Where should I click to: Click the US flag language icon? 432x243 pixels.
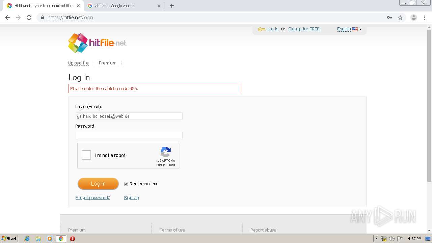coord(355,29)
